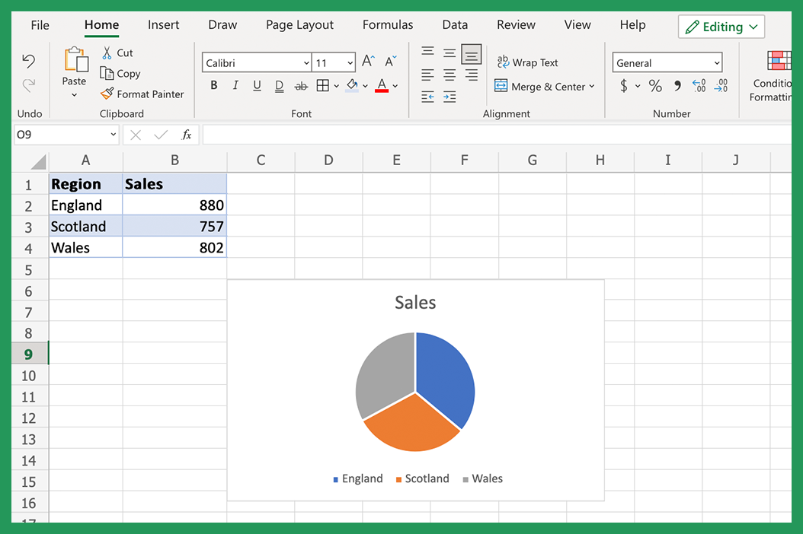This screenshot has width=803, height=534.
Task: Click the Accounting Number Format dollar icon
Action: (x=623, y=86)
